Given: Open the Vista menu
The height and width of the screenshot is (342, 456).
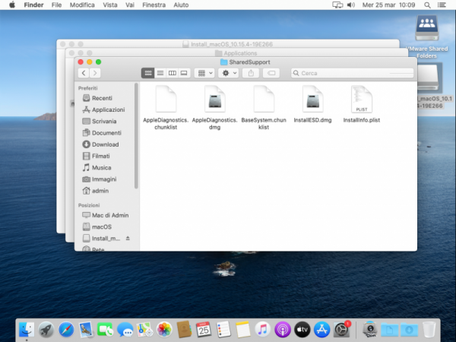Looking at the screenshot, I should point(110,5).
